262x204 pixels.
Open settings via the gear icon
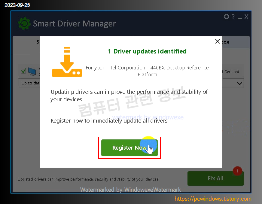227,17
